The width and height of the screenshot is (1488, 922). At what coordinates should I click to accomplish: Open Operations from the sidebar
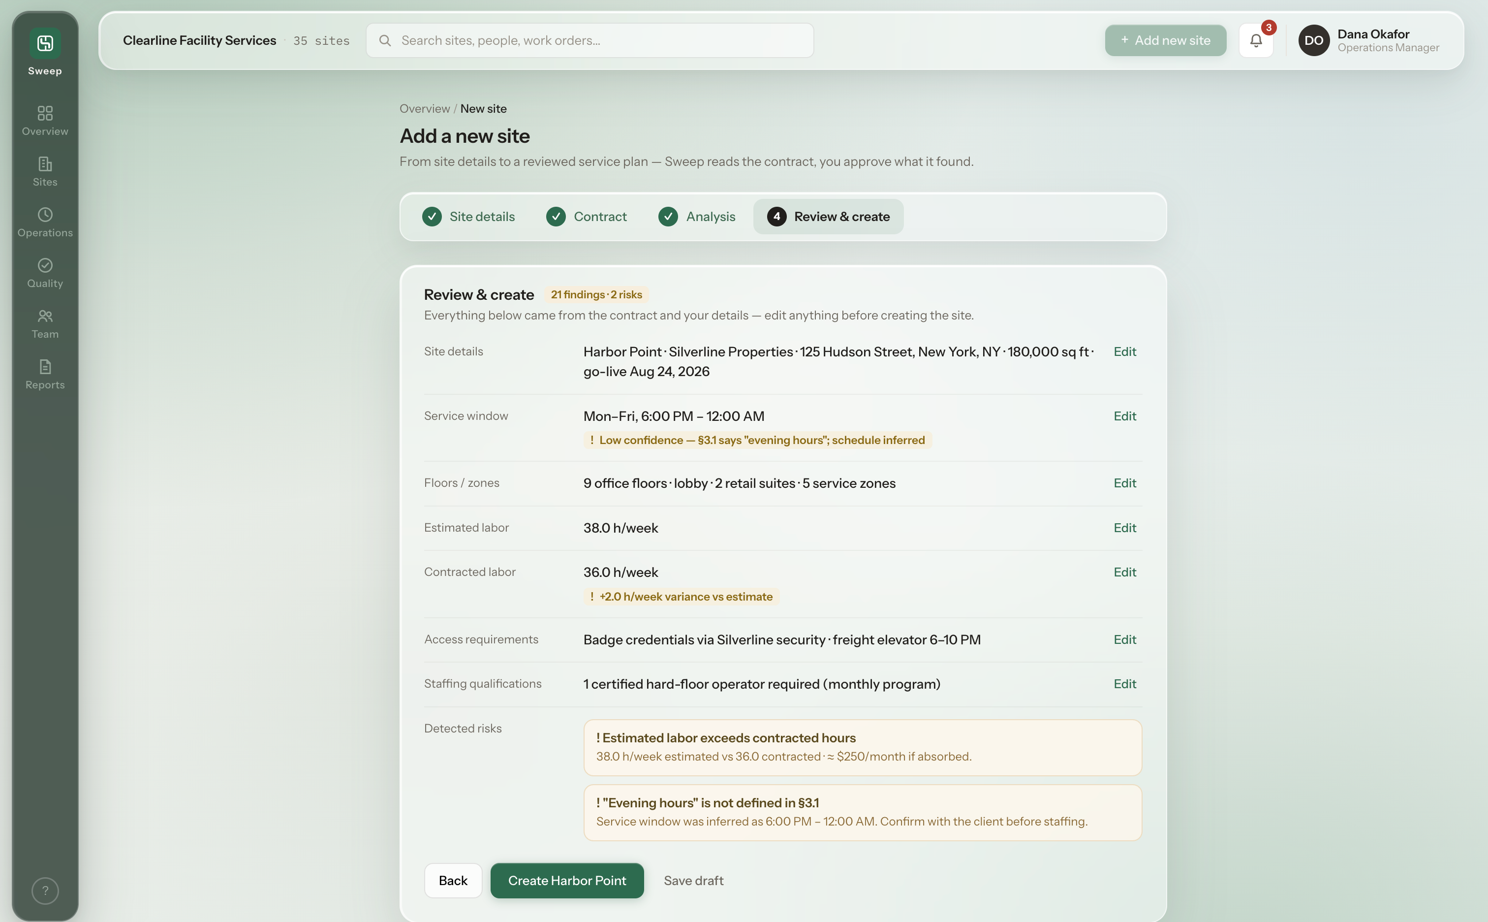(x=44, y=222)
